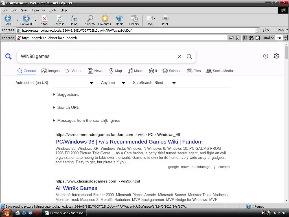This screenshot has height=217, width=289.
Task: Open the View menu
Action: click(24, 10)
